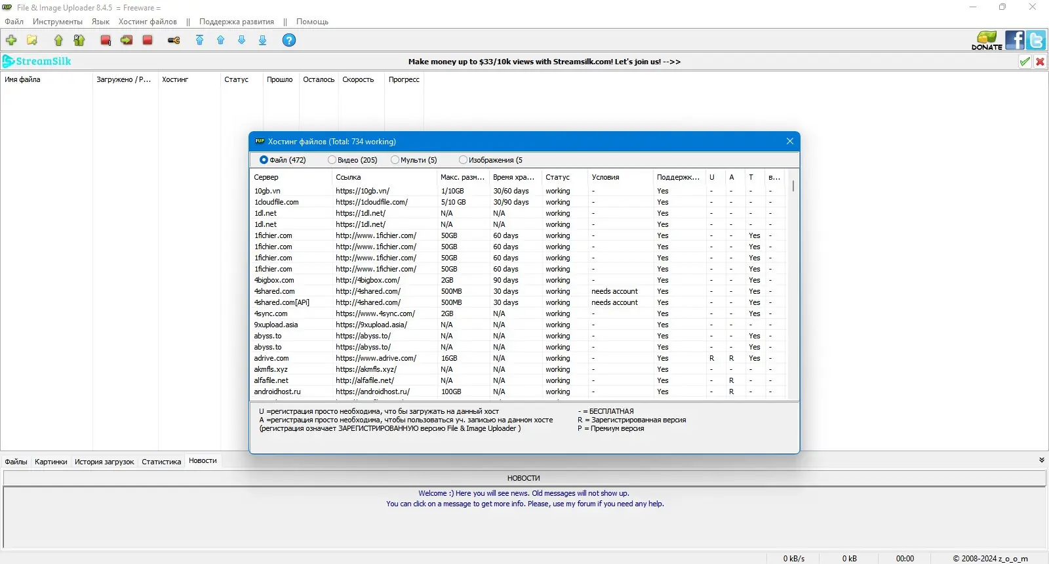Click the НОВОСТИ header button

(x=524, y=478)
